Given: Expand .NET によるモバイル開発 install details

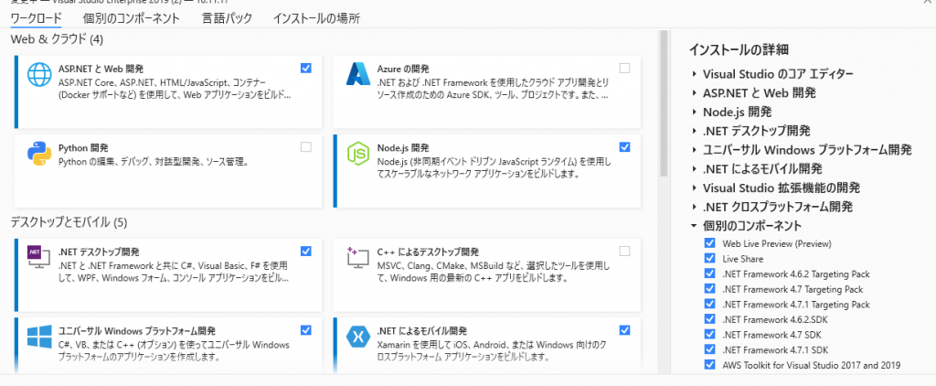Looking at the screenshot, I should [x=695, y=169].
